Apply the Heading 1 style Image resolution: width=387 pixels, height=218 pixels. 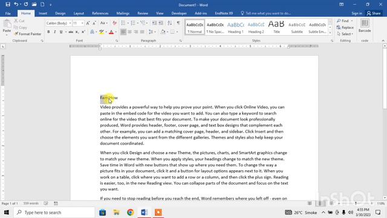(x=235, y=27)
